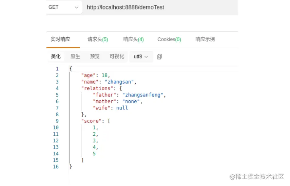Switch to the 实时响应 tab
Screen dimensions: 290x186
(60, 39)
